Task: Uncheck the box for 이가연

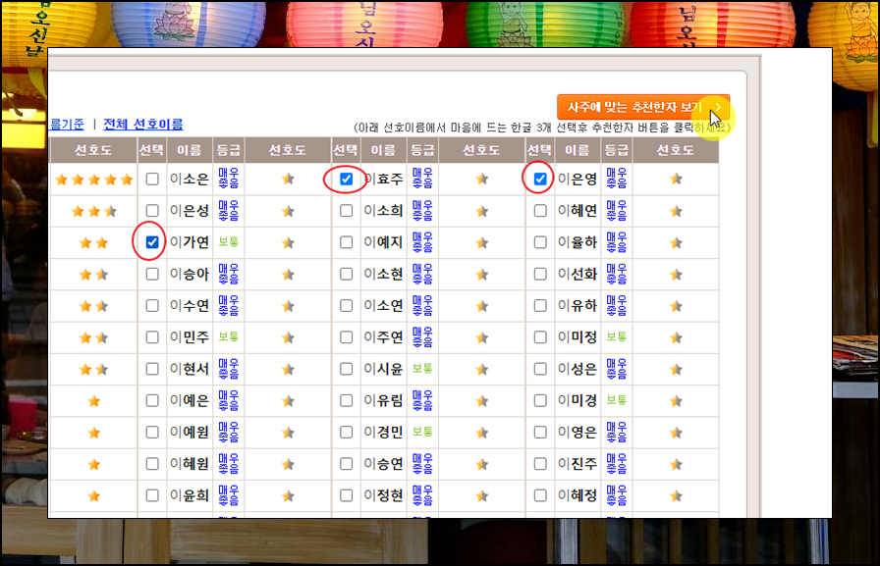Action: 152,242
